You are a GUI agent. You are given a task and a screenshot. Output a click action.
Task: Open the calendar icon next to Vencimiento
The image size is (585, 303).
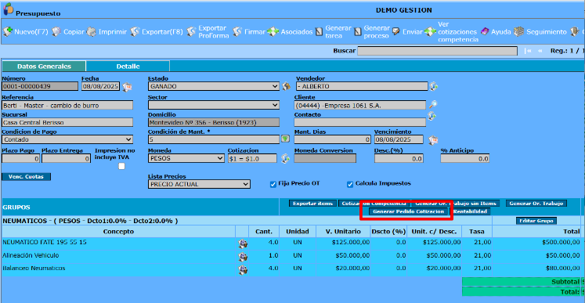tap(433, 140)
